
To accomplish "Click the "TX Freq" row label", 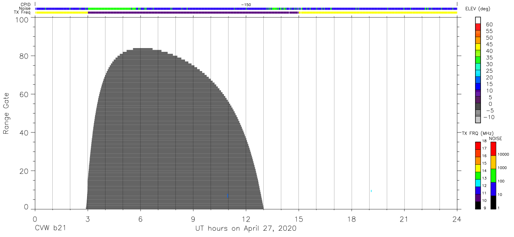I will tap(23, 13).
